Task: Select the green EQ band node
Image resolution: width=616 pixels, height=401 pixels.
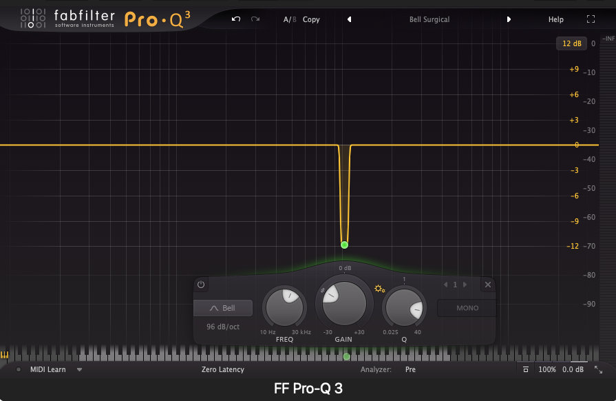Action: click(x=345, y=245)
